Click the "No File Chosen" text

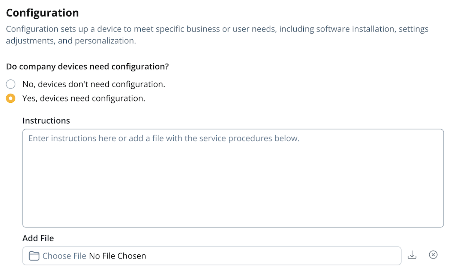pyautogui.click(x=117, y=256)
